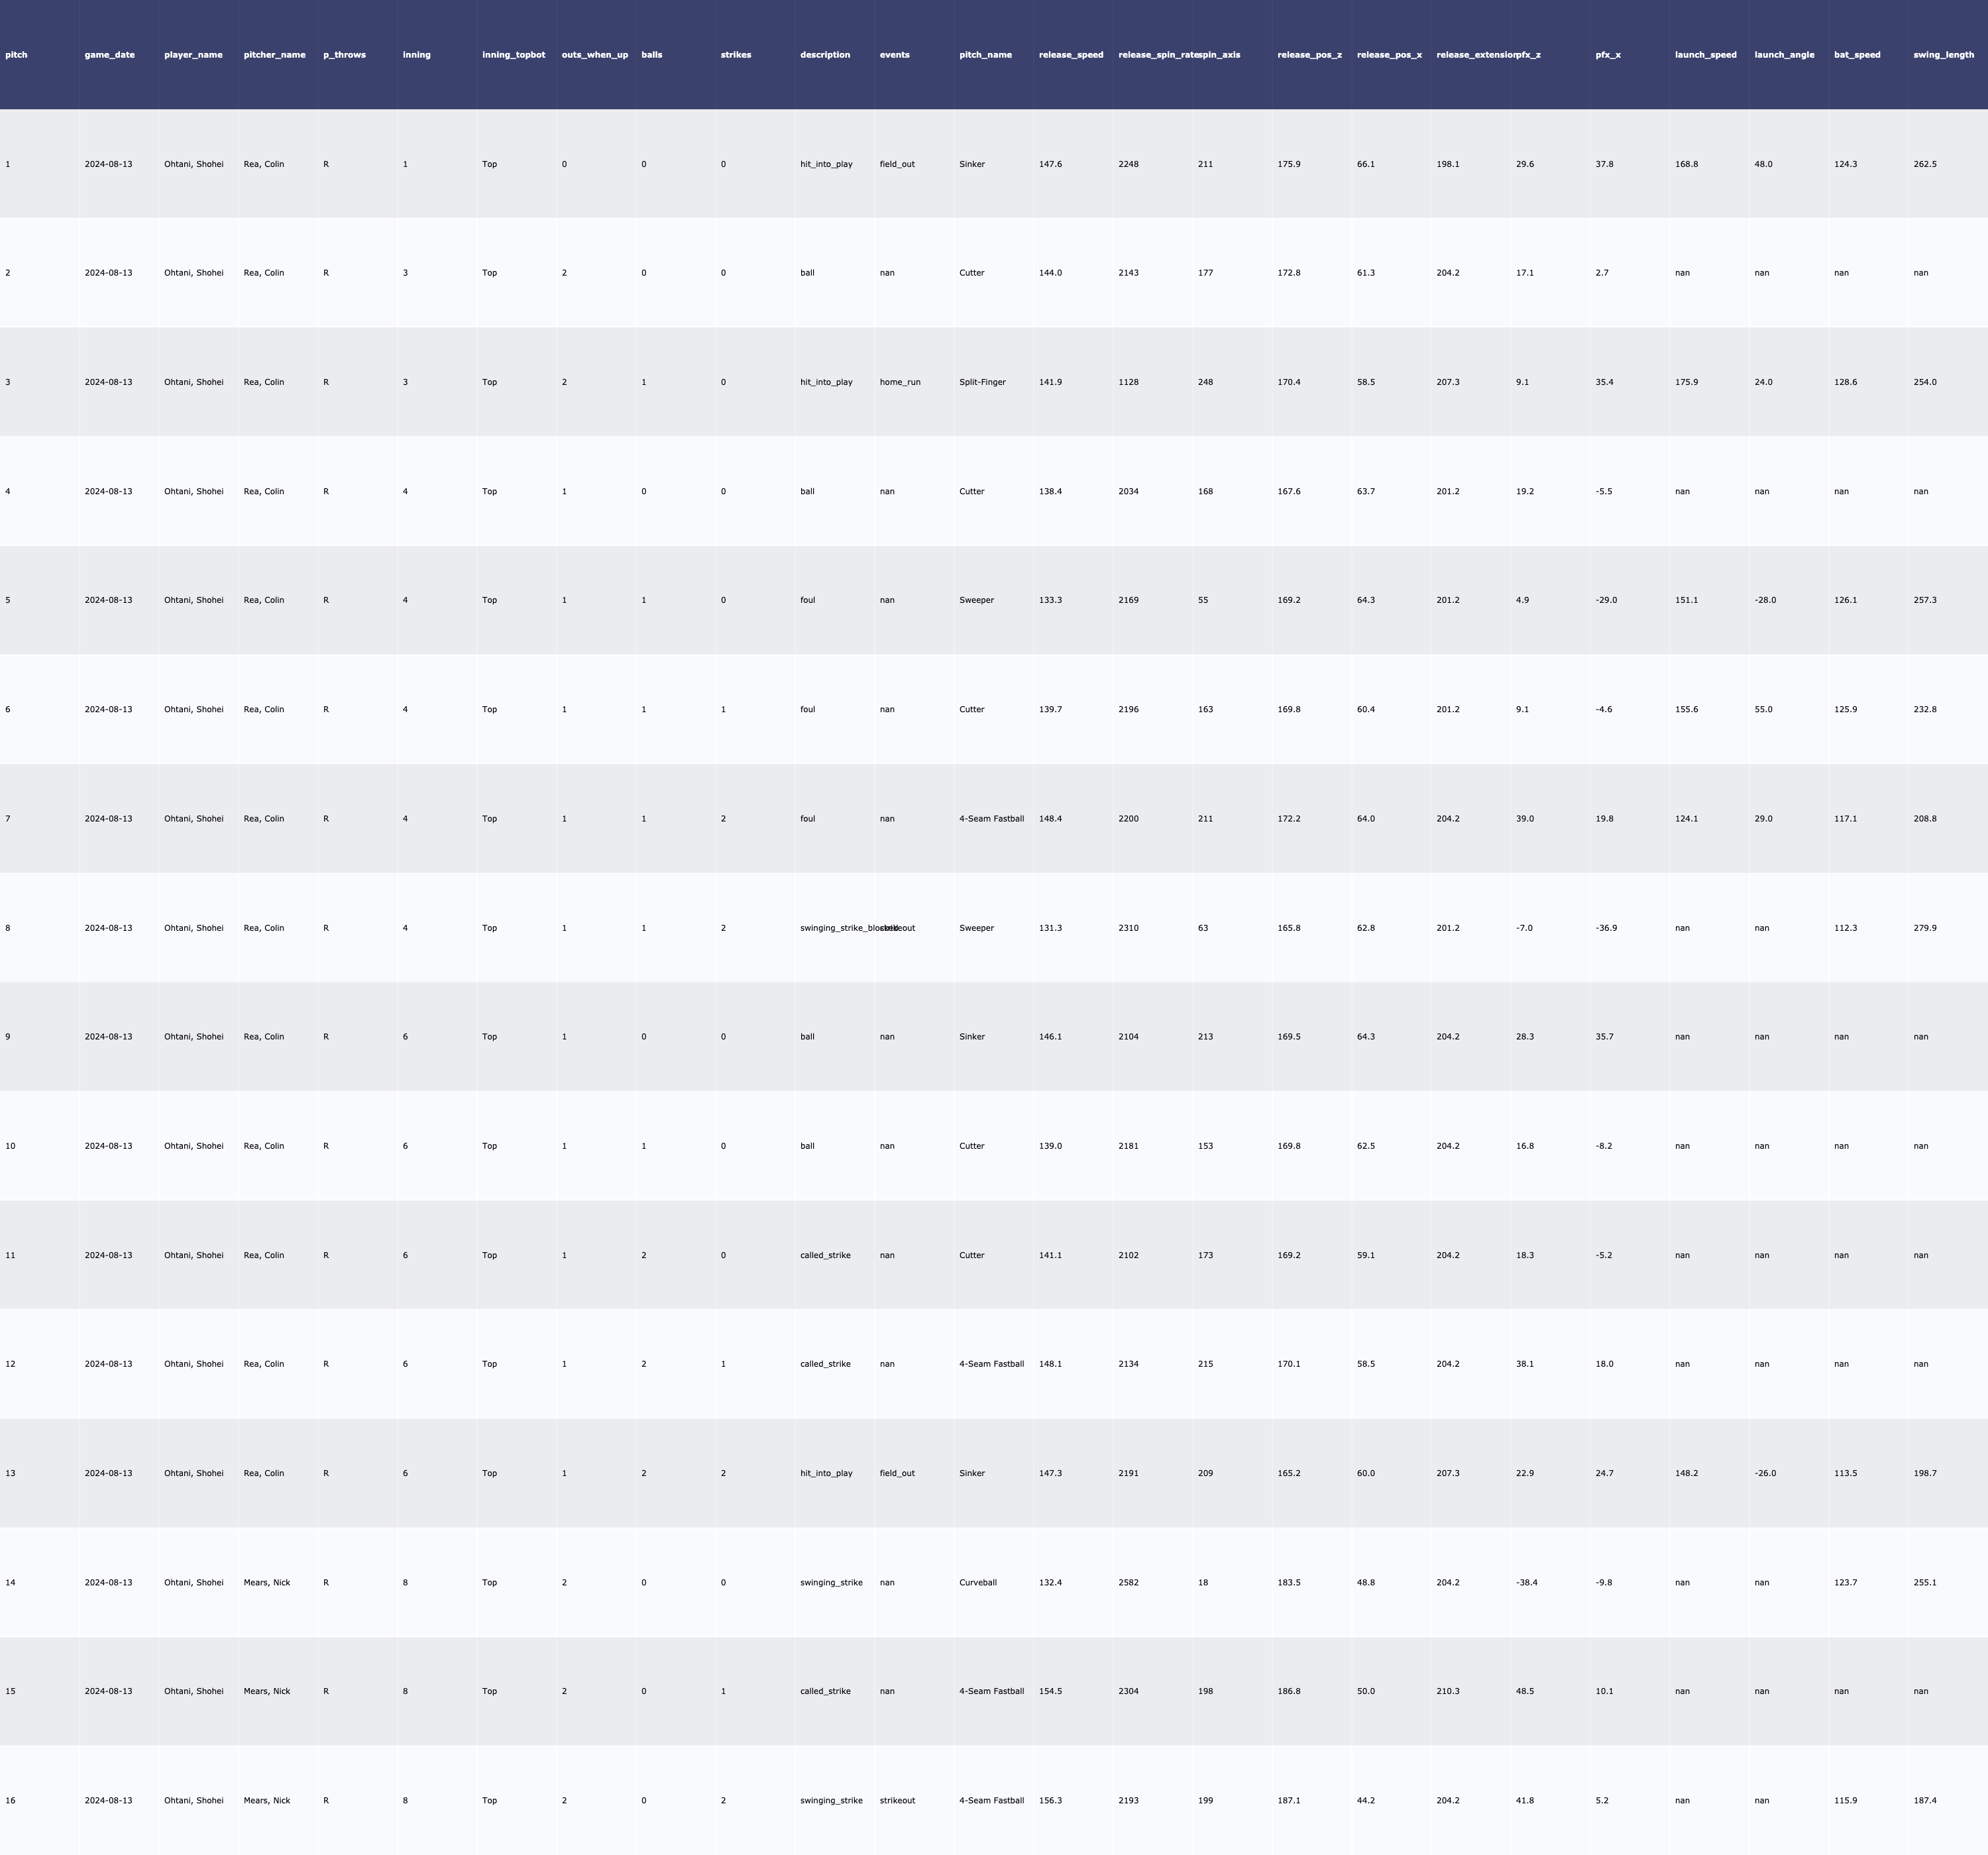Click launch speed value 175.9

[1686, 382]
